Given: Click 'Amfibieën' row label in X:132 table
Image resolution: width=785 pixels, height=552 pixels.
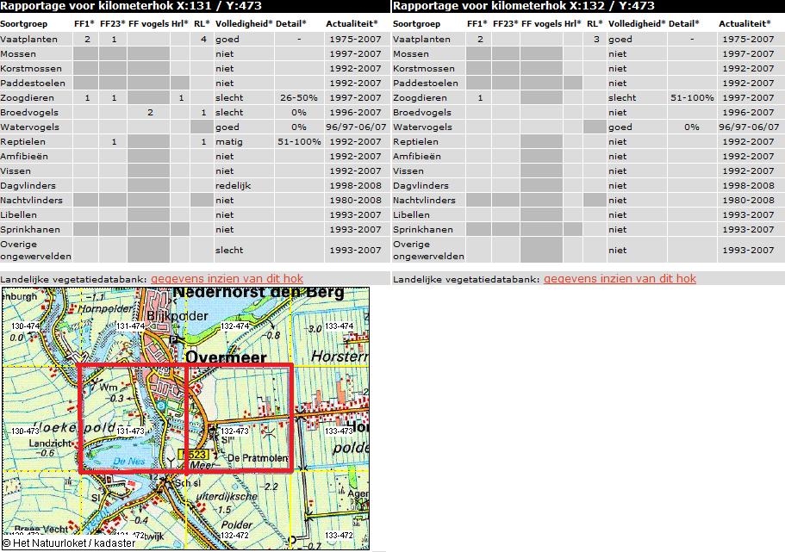Looking at the screenshot, I should [x=417, y=156].
